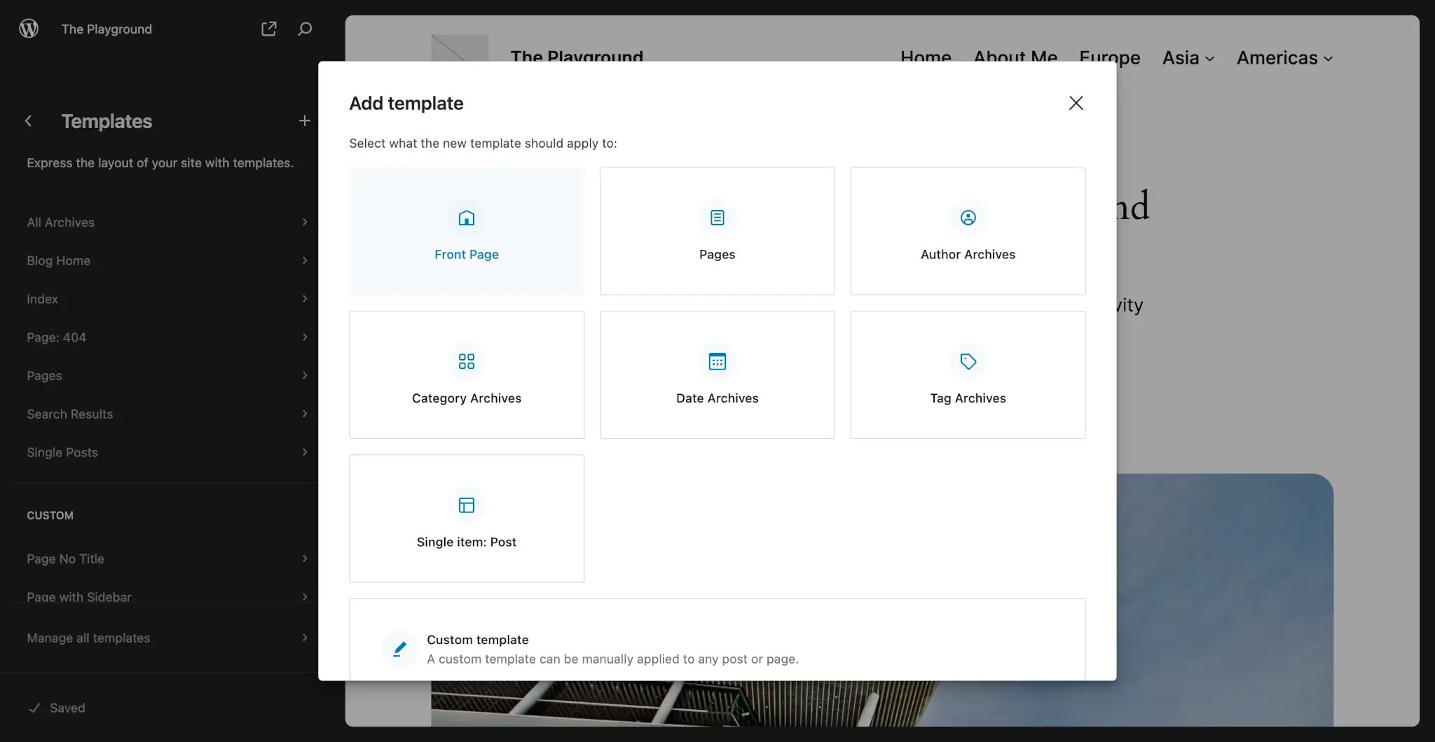Open the Index template
The height and width of the screenshot is (742, 1435).
click(167, 299)
